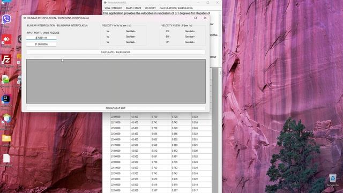Launch the colorful cube desktop shortcut
Viewport: 343px width, 193px height.
pyautogui.click(x=6, y=118)
